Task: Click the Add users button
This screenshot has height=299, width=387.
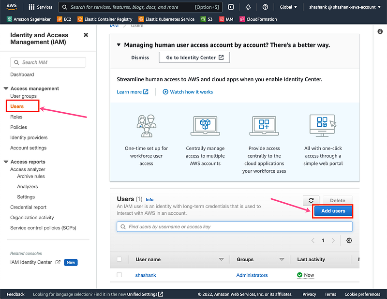Action: (x=333, y=211)
